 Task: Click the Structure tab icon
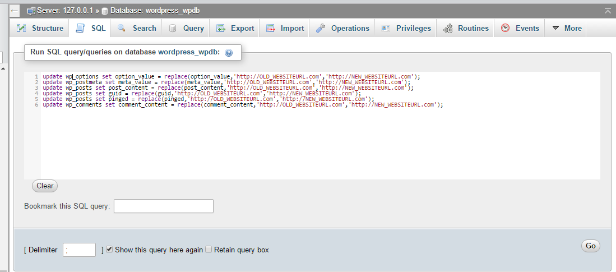pyautogui.click(x=21, y=28)
